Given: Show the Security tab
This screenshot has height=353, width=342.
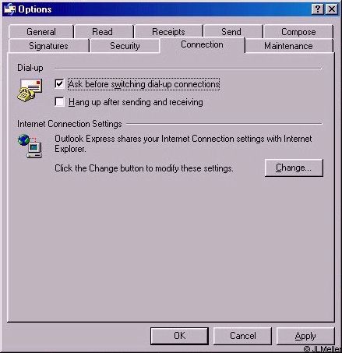Looking at the screenshot, I should pos(125,46).
